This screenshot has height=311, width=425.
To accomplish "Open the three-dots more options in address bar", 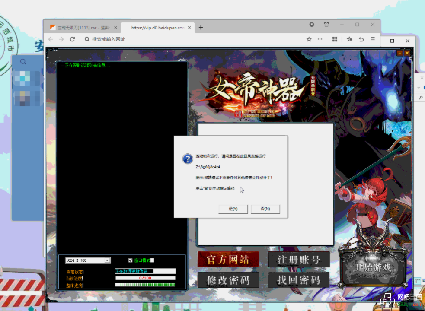I will click(x=320, y=39).
